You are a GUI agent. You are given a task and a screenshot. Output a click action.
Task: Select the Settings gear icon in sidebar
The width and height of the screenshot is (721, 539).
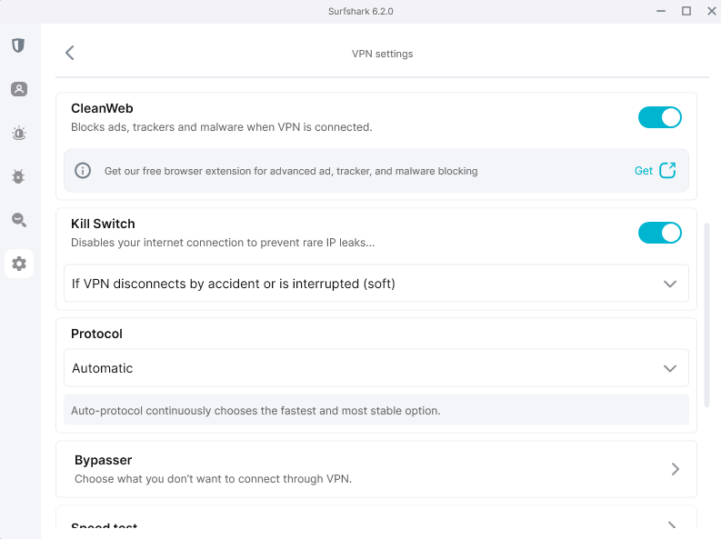[x=19, y=265]
